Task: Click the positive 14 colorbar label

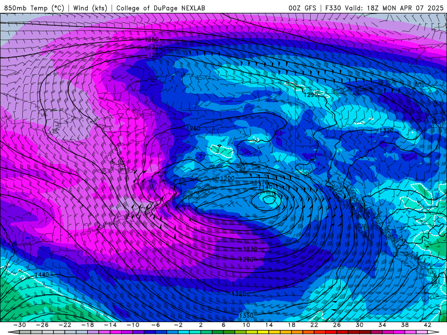Action: [269, 325]
